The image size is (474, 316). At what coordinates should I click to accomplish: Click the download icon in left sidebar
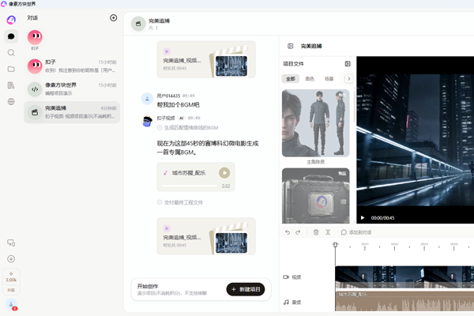(11, 259)
